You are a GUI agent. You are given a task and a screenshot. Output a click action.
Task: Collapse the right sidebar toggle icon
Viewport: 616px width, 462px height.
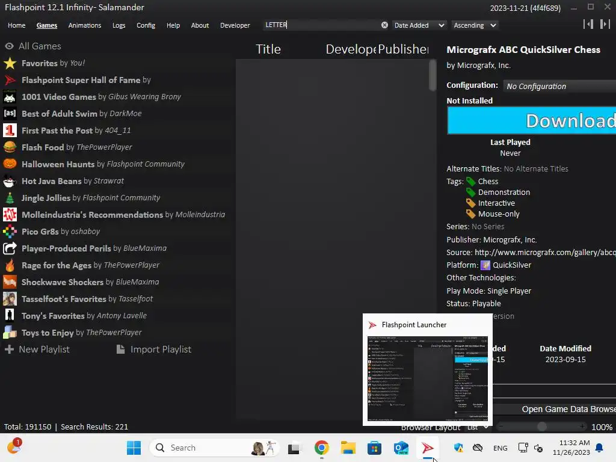(605, 24)
